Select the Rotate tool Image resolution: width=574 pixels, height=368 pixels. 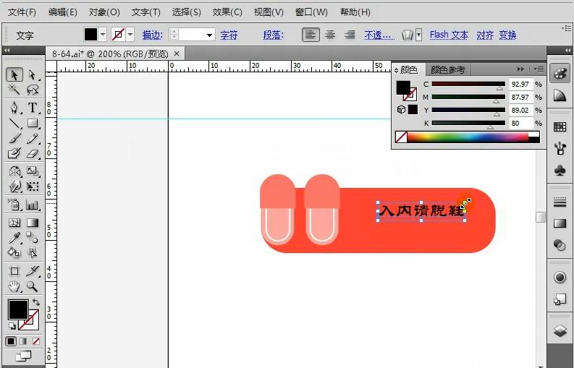[x=14, y=171]
